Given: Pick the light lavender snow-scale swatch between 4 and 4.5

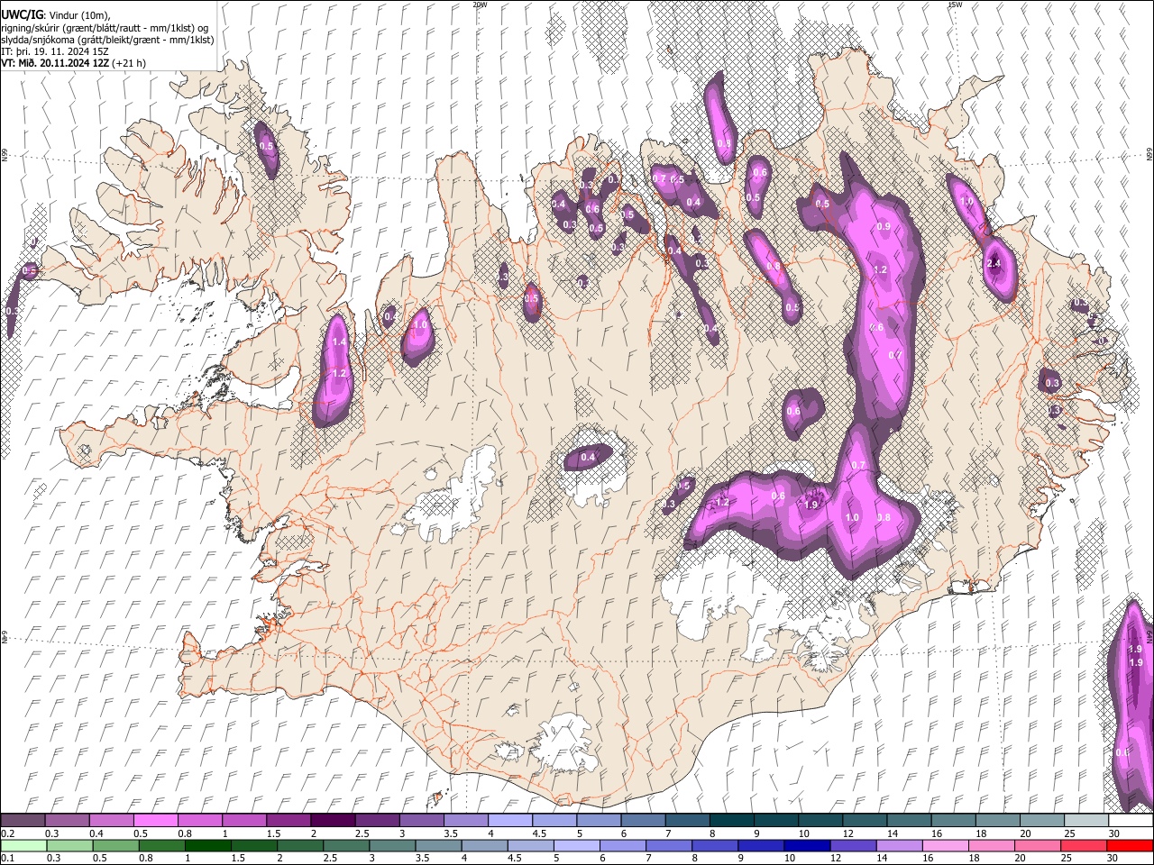Looking at the screenshot, I should point(510,821).
